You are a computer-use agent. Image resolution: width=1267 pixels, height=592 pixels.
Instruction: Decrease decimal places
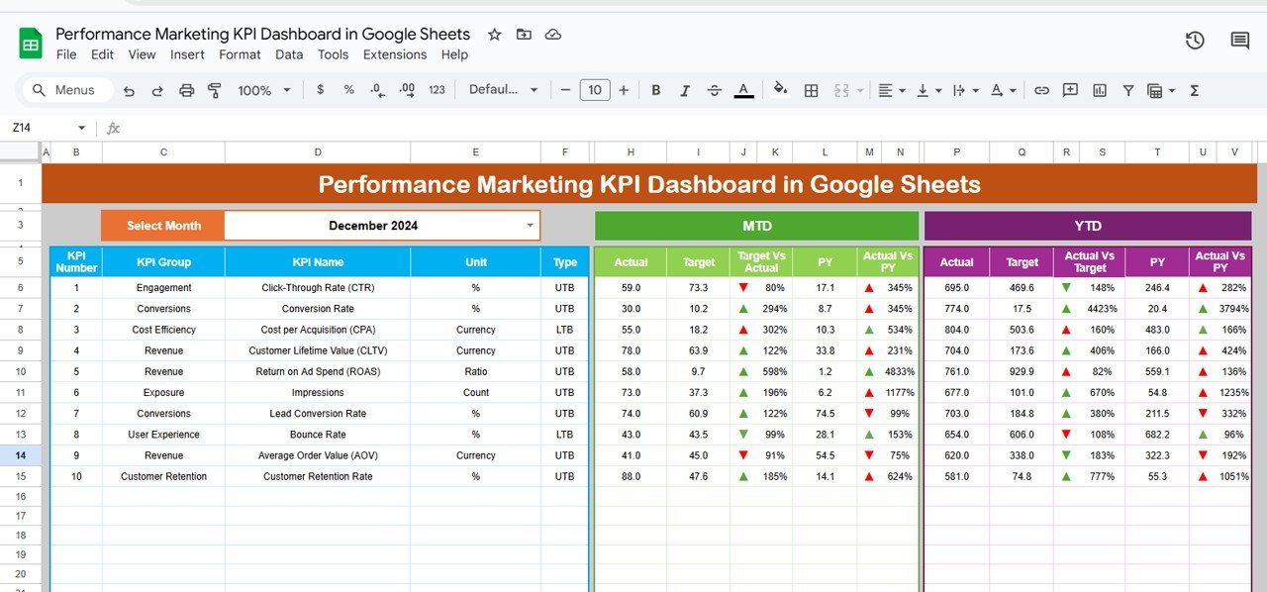click(x=377, y=90)
